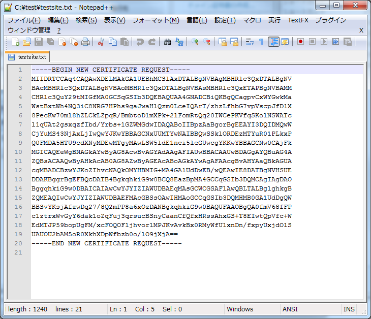Click the Replace toolbar icon
371x319 pixels.
(x=179, y=42)
